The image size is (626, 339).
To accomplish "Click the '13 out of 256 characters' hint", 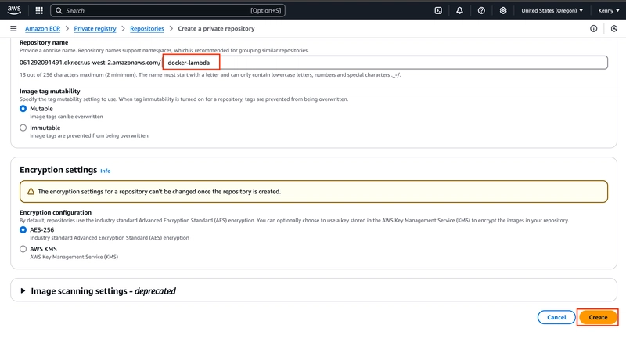I will pos(210,74).
